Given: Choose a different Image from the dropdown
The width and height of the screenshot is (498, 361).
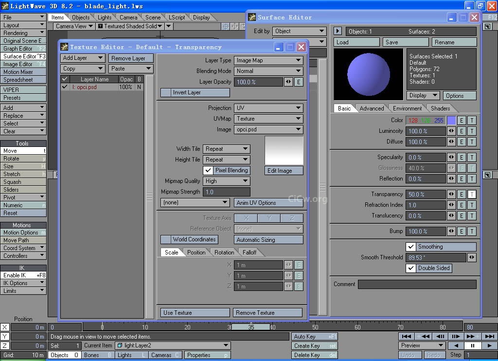Looking at the screenshot, I should (x=268, y=129).
